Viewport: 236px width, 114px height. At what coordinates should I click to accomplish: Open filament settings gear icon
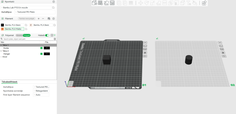(x=53, y=18)
